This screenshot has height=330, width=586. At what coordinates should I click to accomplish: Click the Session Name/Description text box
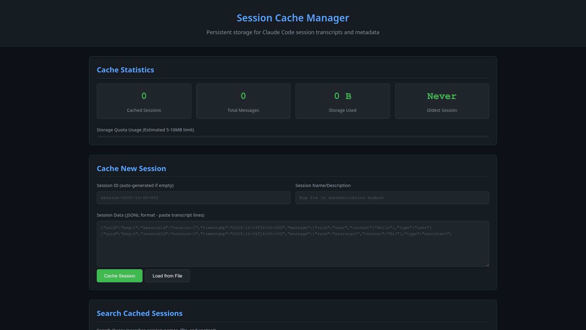pyautogui.click(x=392, y=198)
